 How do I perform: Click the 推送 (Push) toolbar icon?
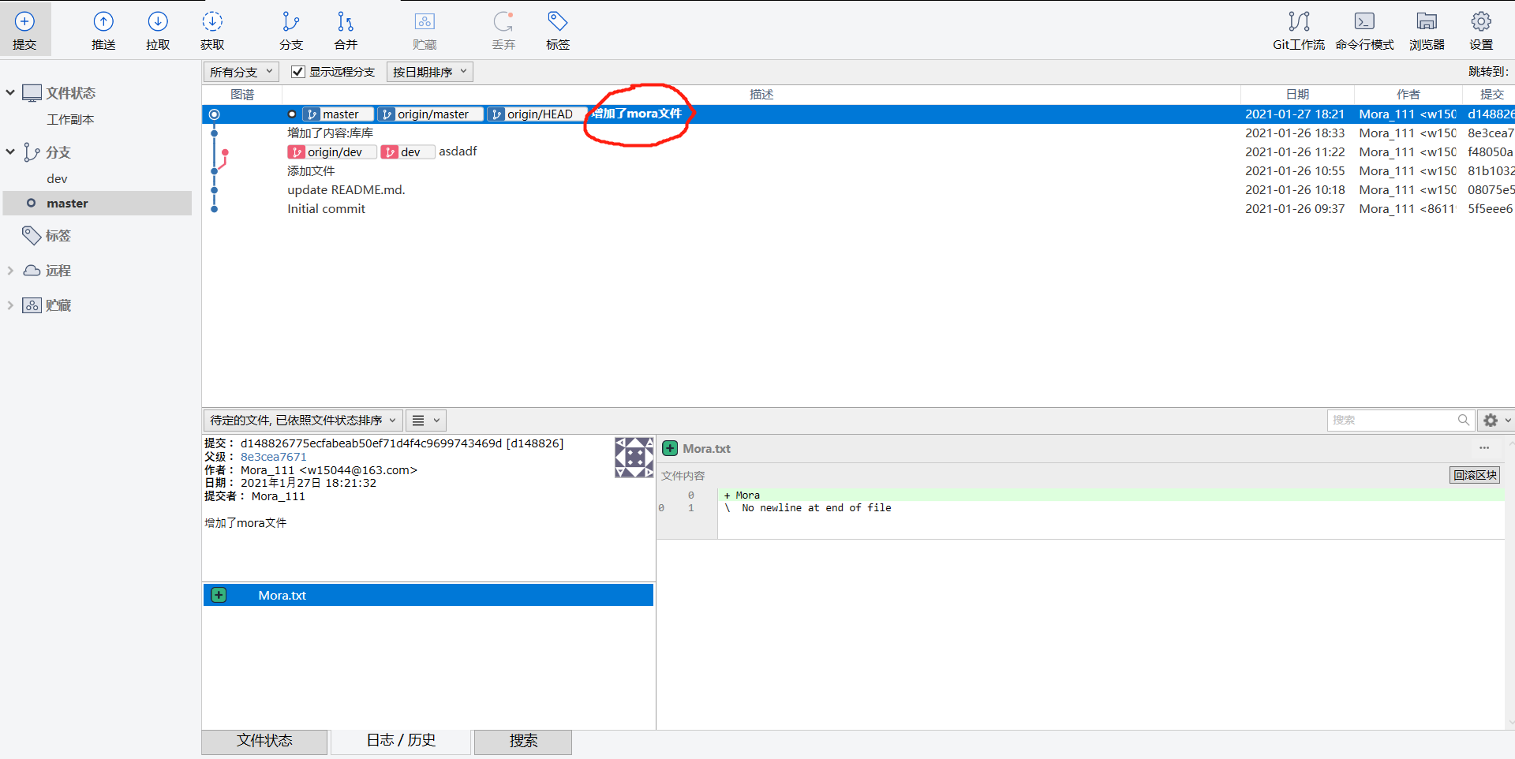tap(103, 29)
